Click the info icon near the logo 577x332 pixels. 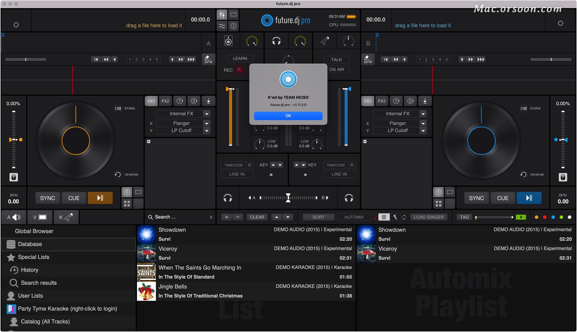point(234,26)
